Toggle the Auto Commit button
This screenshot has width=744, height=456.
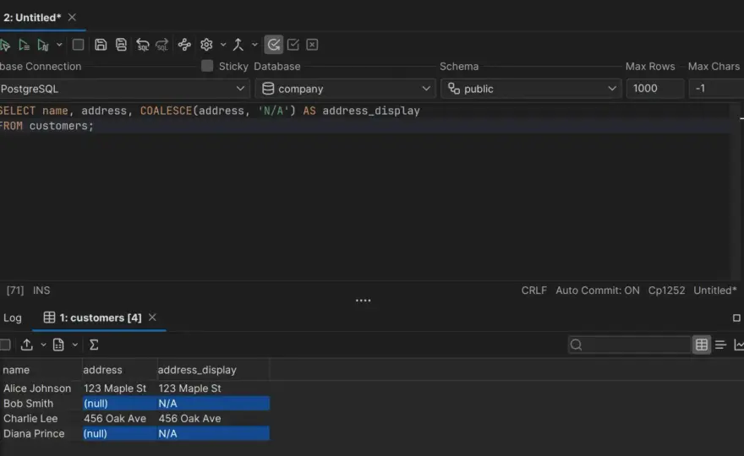[x=274, y=45]
